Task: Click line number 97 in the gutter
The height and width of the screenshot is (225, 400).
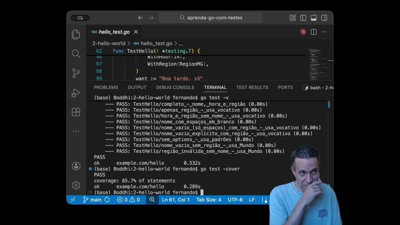Action: pyautogui.click(x=99, y=64)
